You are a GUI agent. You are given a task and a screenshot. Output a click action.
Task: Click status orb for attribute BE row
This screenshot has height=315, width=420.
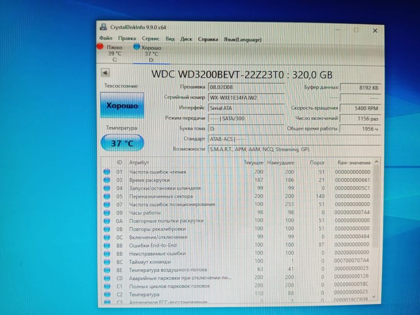click(x=107, y=270)
